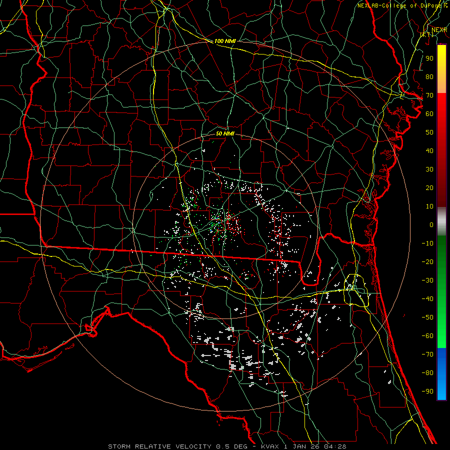Screen dimensions: 450x450
Task: Click the "-40" scale label
Action: [x=427, y=299]
